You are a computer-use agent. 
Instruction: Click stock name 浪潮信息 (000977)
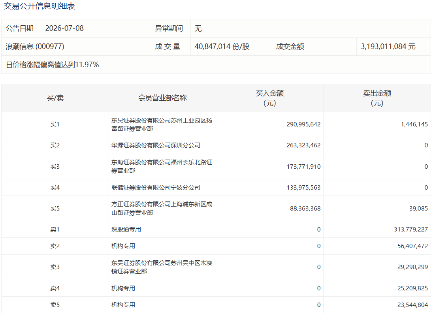pos(35,46)
